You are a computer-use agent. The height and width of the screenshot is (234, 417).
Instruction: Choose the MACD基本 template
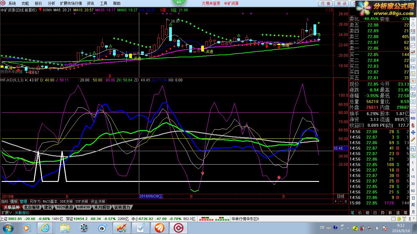50,201
